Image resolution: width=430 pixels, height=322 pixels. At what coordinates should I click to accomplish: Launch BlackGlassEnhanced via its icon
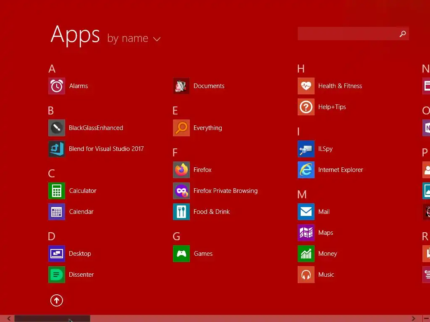coord(57,128)
